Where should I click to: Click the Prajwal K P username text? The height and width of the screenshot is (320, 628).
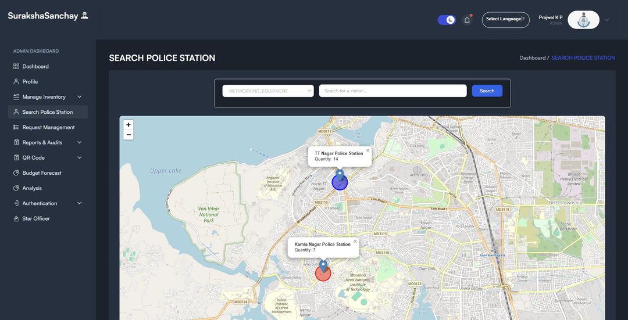(550, 17)
